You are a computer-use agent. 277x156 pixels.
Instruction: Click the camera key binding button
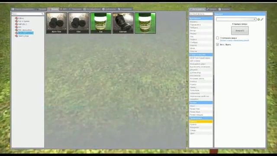(x=240, y=31)
